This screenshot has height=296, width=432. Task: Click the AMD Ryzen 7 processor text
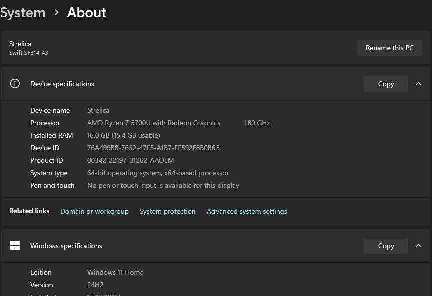click(x=153, y=123)
